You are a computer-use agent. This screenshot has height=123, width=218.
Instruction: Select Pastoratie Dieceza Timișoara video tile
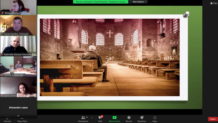pos(18,45)
